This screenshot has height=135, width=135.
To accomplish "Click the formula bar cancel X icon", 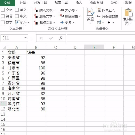I will click(41, 38).
